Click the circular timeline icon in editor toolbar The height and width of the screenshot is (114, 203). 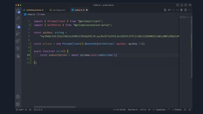(181, 10)
